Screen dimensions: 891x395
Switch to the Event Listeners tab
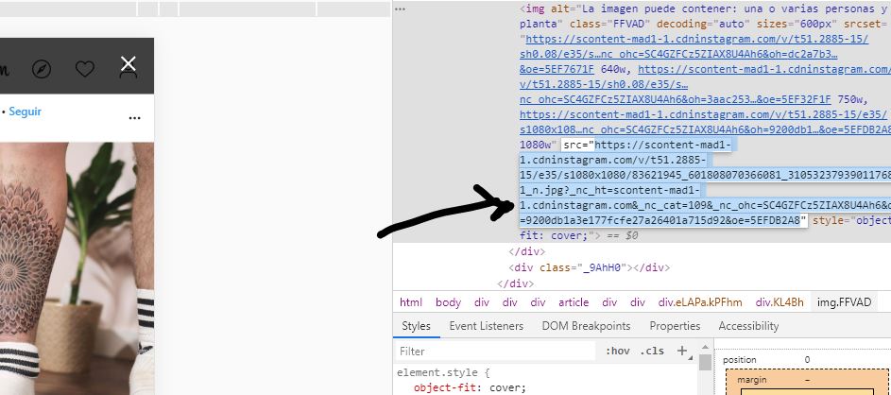(x=486, y=326)
